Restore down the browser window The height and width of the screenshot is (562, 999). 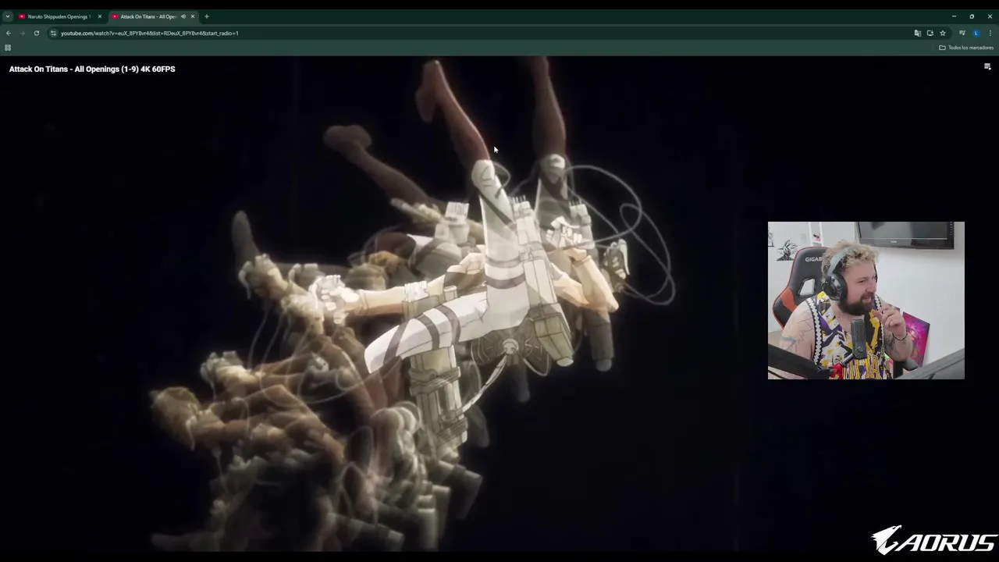click(x=972, y=16)
